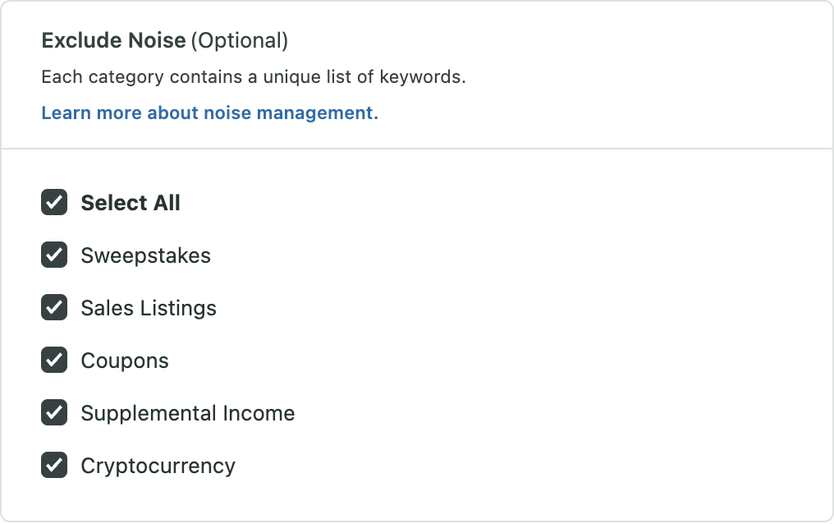Click the word 'keywords' in the description
The width and height of the screenshot is (834, 524).
pos(420,77)
